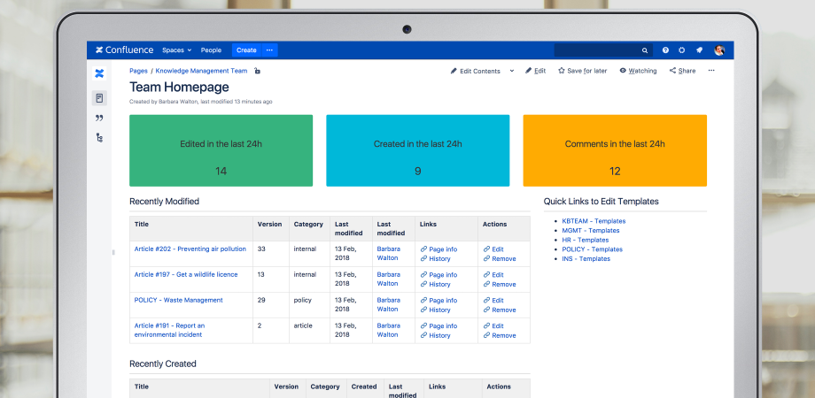This screenshot has height=398, width=815.
Task: Open KBTEAM - Templates quick link
Action: click(594, 221)
